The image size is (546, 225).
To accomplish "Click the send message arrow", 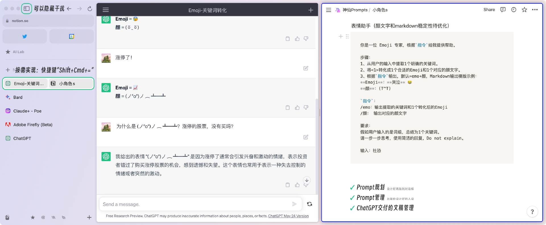I will [x=295, y=204].
